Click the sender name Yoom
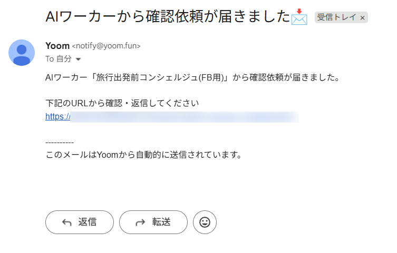397x253 pixels. pyautogui.click(x=57, y=46)
